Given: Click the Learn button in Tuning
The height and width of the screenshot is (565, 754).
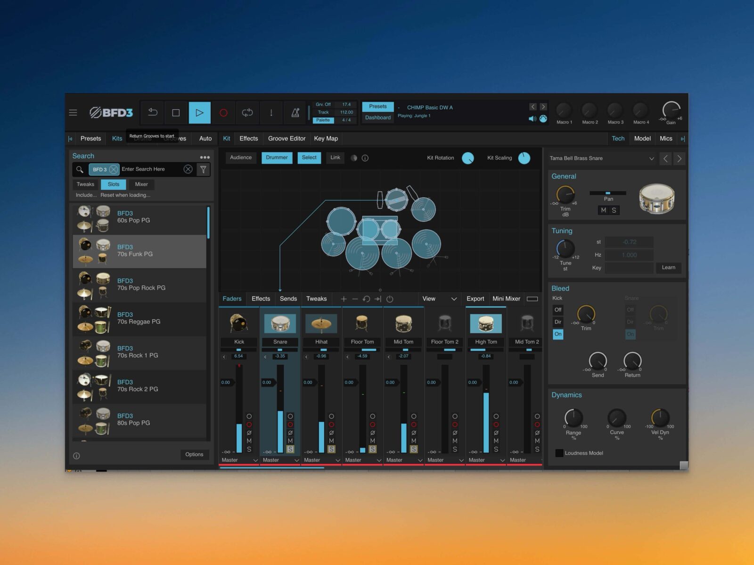Looking at the screenshot, I should [x=668, y=267].
